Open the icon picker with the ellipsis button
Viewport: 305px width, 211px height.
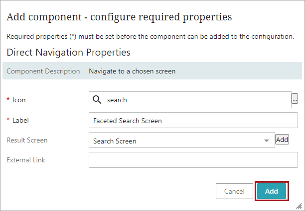[x=295, y=99]
